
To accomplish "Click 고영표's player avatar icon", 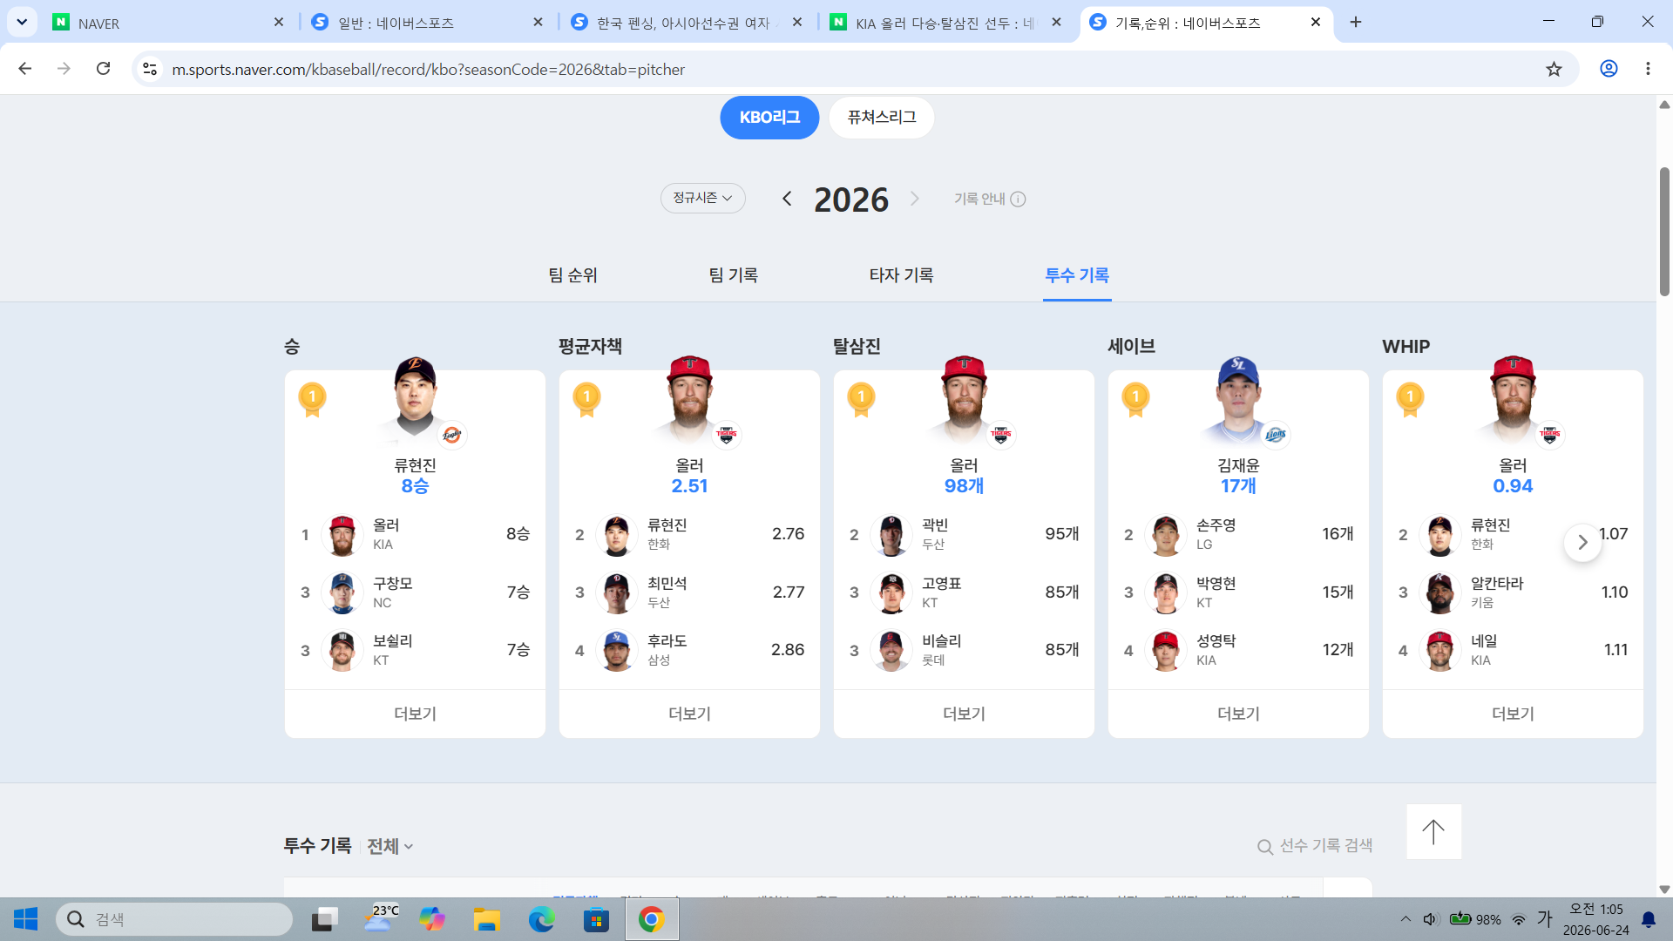I will pyautogui.click(x=891, y=592).
